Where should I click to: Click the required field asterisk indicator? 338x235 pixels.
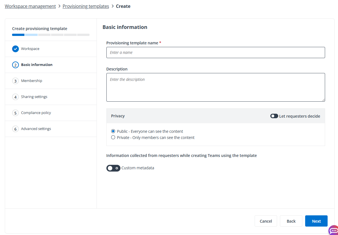tap(160, 43)
